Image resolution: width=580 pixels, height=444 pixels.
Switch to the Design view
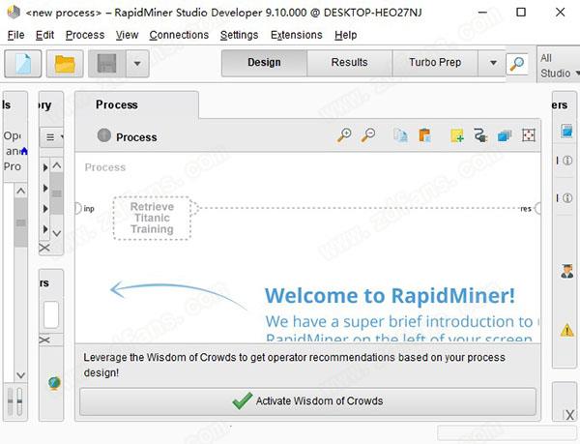coord(264,62)
